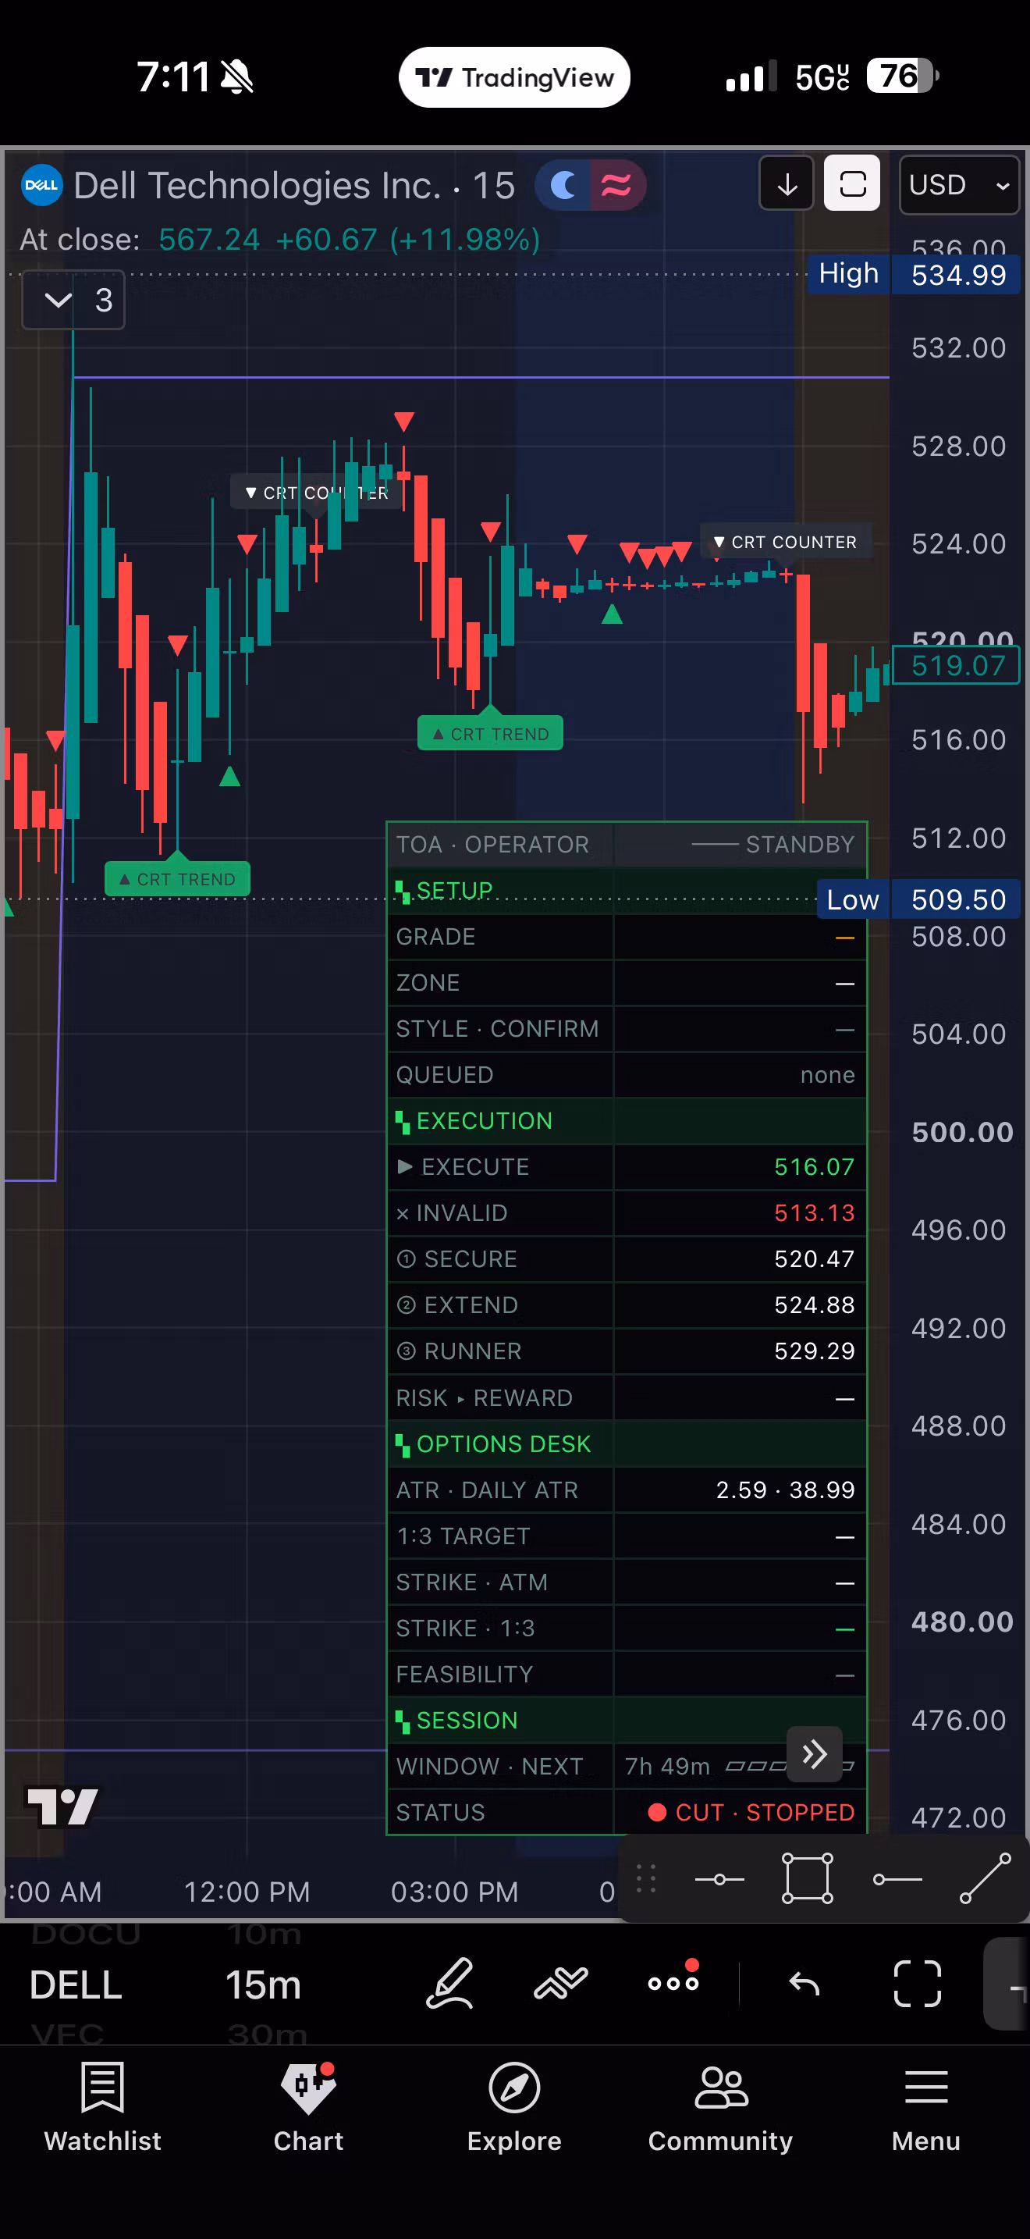Tap the cellular signal bars icon

(x=750, y=77)
